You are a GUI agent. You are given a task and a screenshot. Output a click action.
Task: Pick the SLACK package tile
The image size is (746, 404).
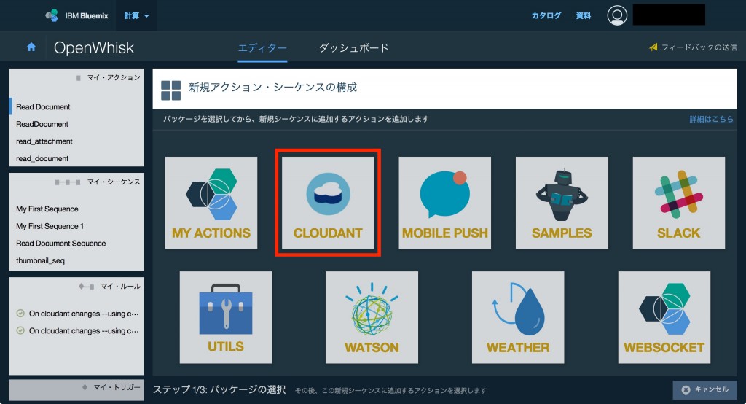679,203
